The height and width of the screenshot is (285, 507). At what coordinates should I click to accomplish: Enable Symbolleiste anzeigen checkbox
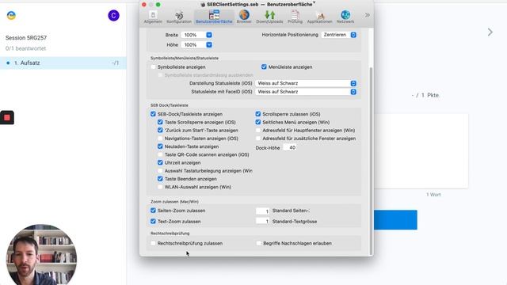153,66
